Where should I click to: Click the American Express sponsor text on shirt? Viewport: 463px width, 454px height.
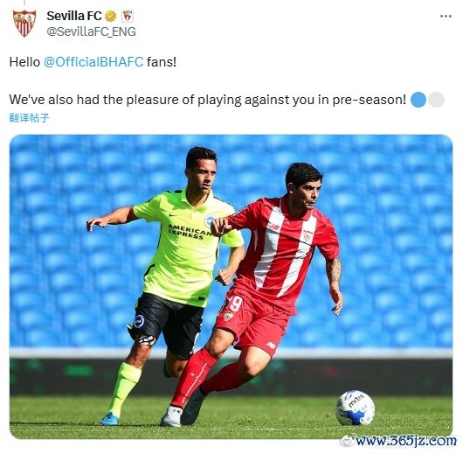pyautogui.click(x=190, y=232)
